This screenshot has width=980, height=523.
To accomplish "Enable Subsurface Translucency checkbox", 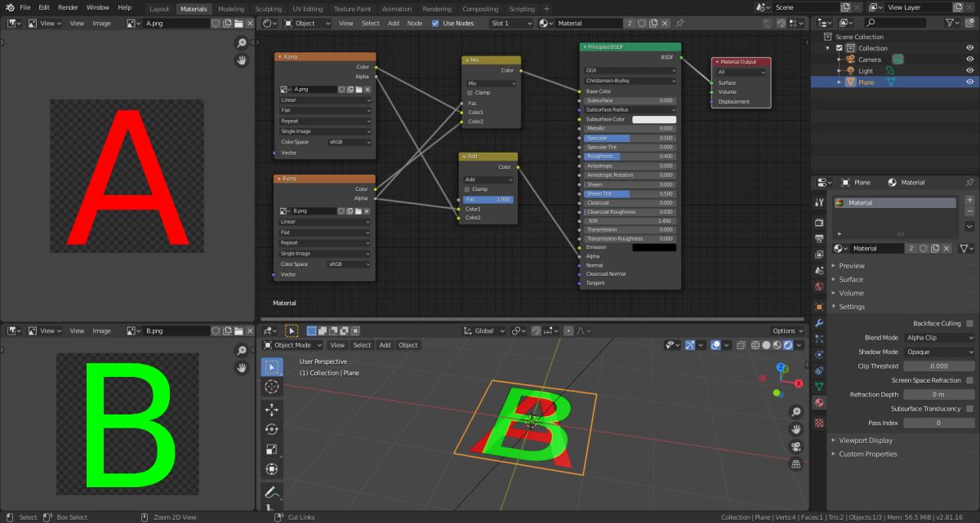I will tap(969, 409).
